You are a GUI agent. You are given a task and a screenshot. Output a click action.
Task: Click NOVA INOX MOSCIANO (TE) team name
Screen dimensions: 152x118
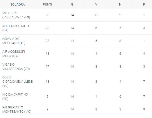tap(14, 41)
